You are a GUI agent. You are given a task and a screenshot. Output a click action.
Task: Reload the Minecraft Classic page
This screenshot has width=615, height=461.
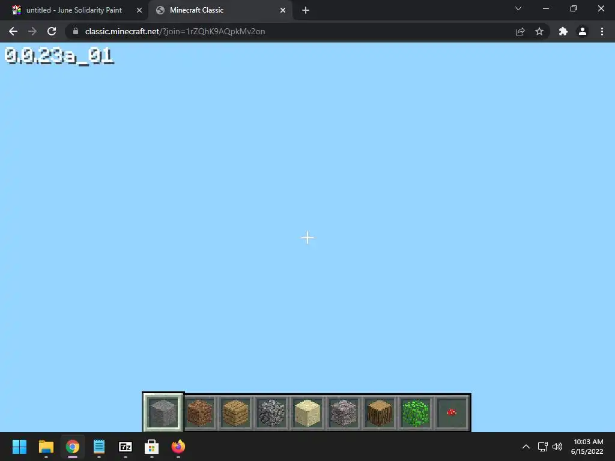point(52,31)
